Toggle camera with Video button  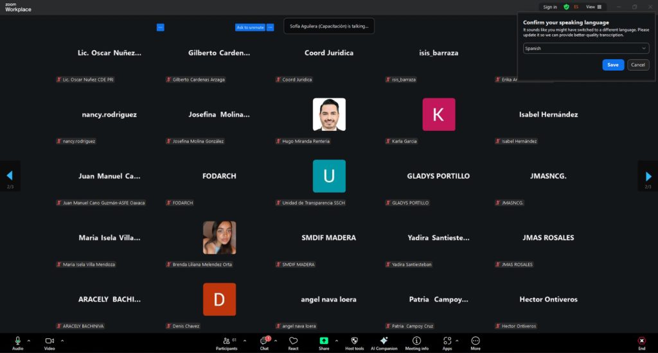[49, 343]
